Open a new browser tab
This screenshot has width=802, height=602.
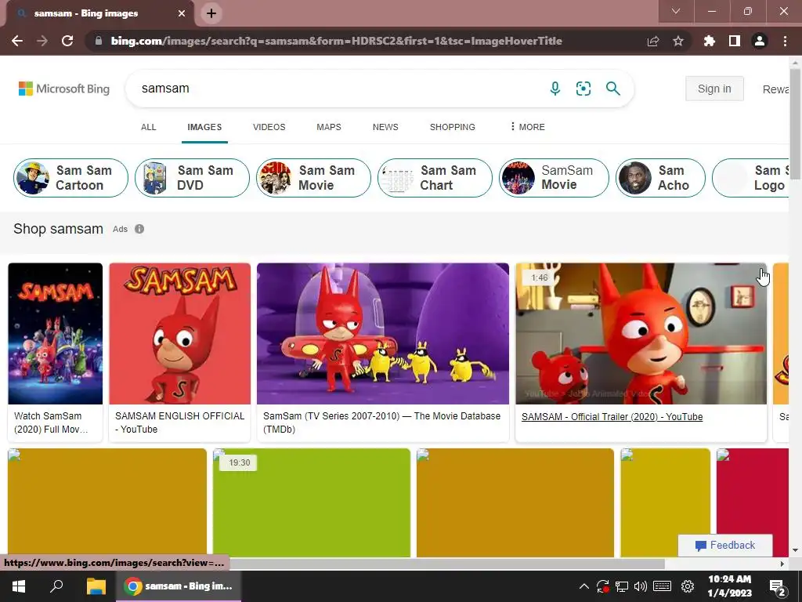click(211, 13)
